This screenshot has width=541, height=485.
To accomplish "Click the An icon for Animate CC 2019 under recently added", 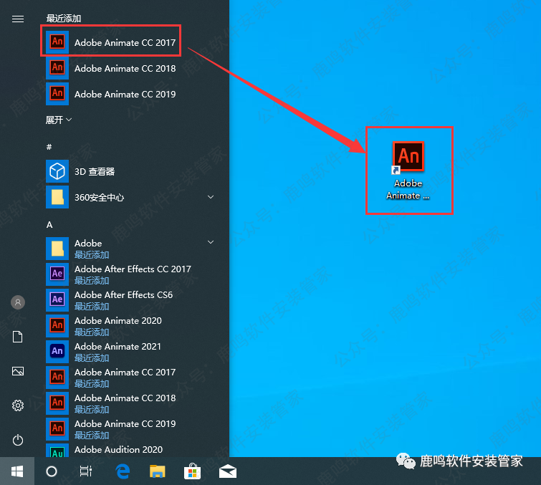I will [x=57, y=94].
